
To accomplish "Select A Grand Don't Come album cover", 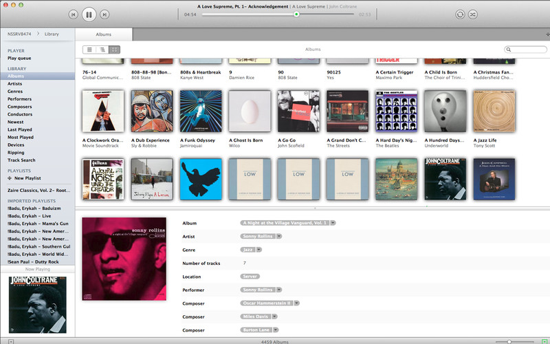I will [x=348, y=111].
